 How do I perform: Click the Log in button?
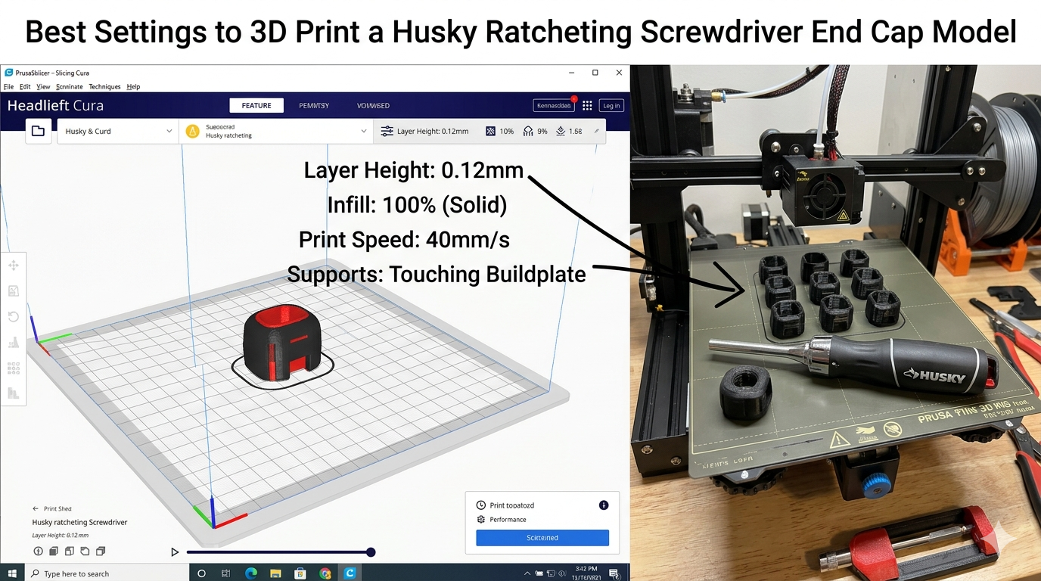click(x=611, y=105)
